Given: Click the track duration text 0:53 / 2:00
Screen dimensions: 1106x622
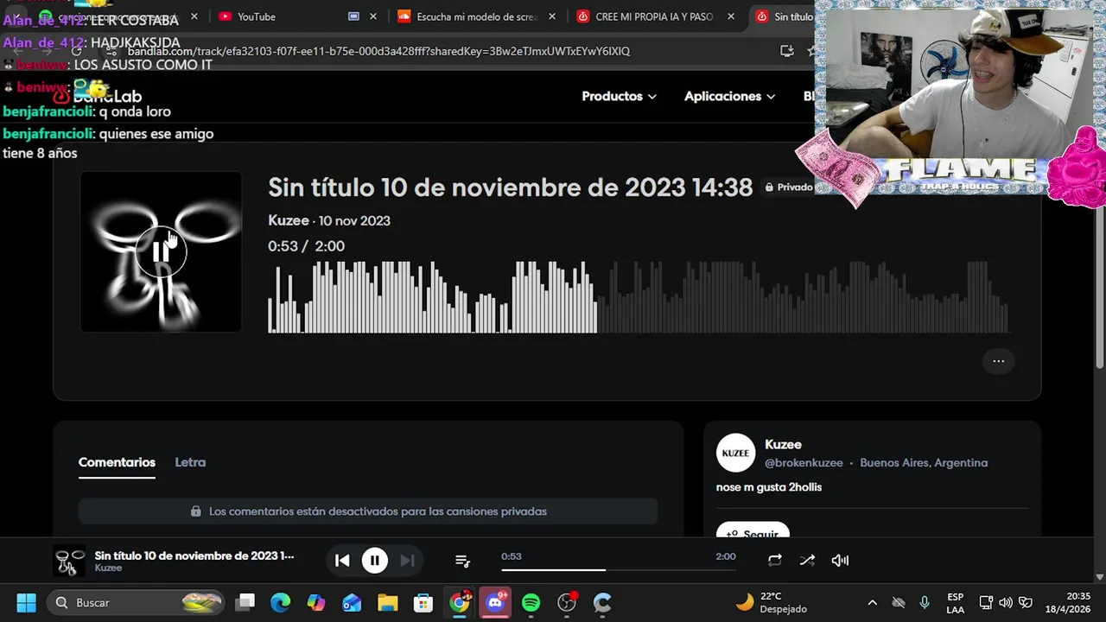Looking at the screenshot, I should click(306, 246).
